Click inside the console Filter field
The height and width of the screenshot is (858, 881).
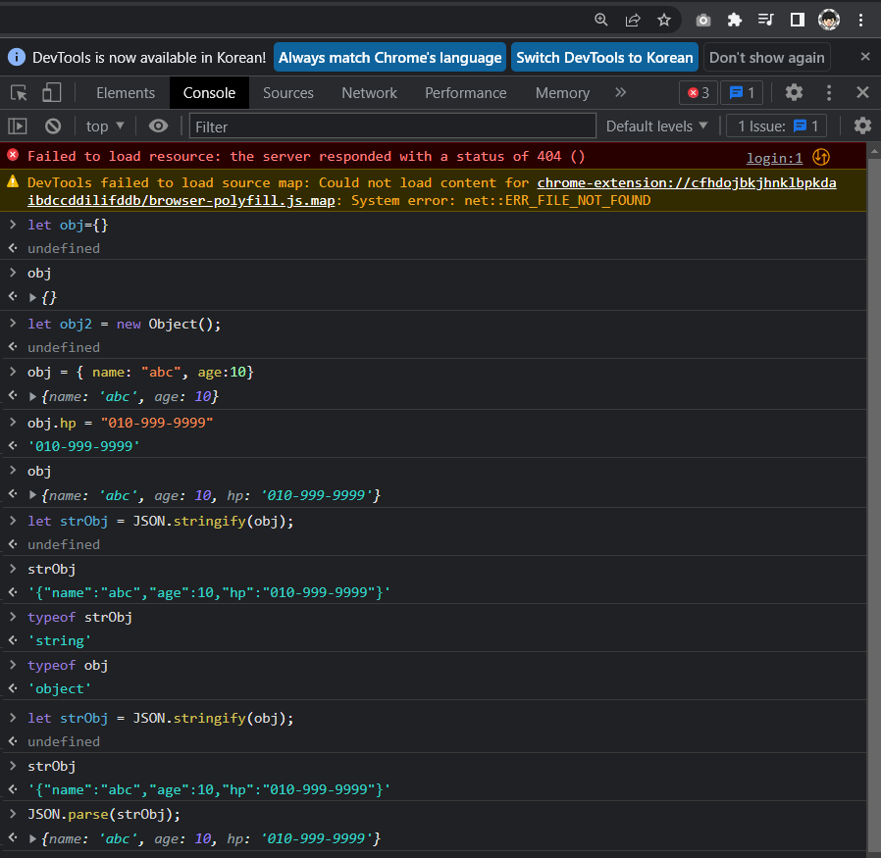click(x=392, y=126)
